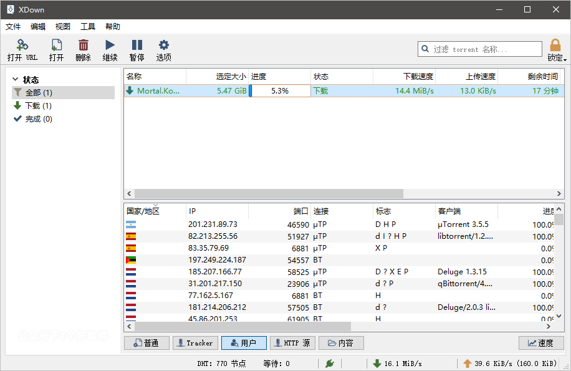571x371 pixels.
Task: Click the torrent list scroll right arrow
Action: [559, 193]
